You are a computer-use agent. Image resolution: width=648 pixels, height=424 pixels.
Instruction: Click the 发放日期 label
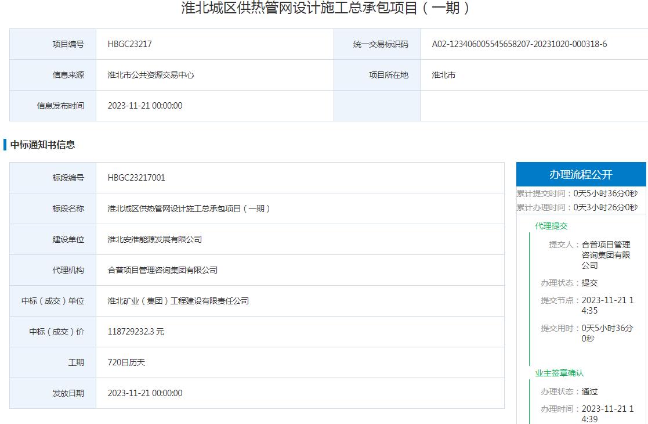click(68, 393)
